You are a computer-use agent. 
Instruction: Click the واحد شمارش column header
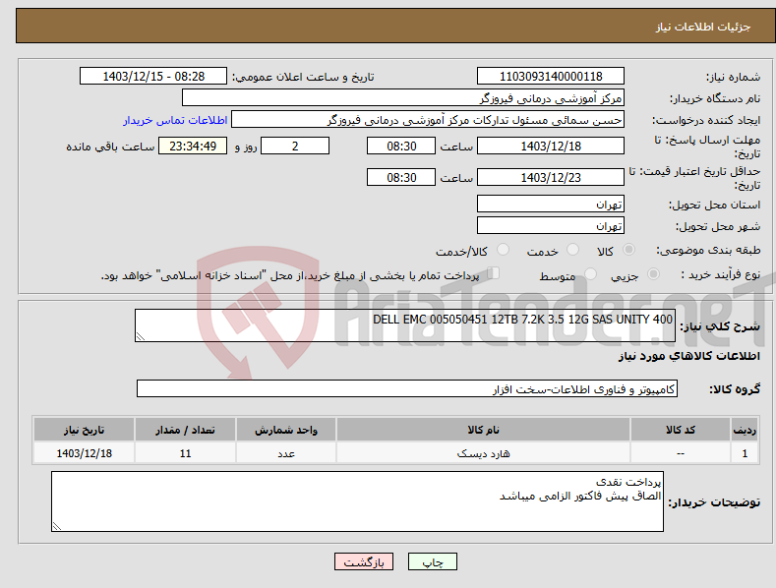[x=286, y=430]
